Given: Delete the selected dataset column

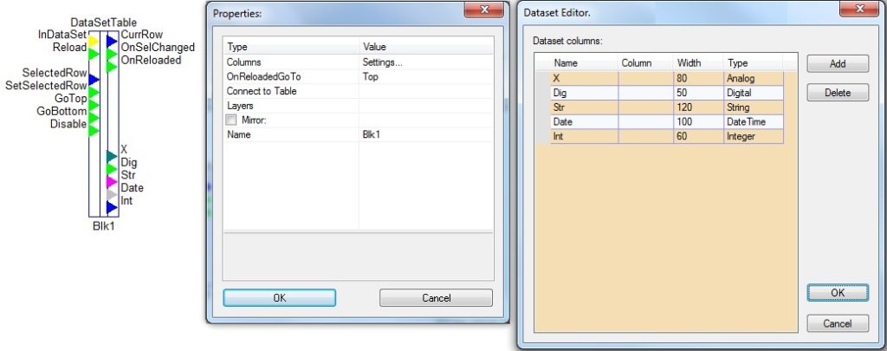Looking at the screenshot, I should point(838,92).
